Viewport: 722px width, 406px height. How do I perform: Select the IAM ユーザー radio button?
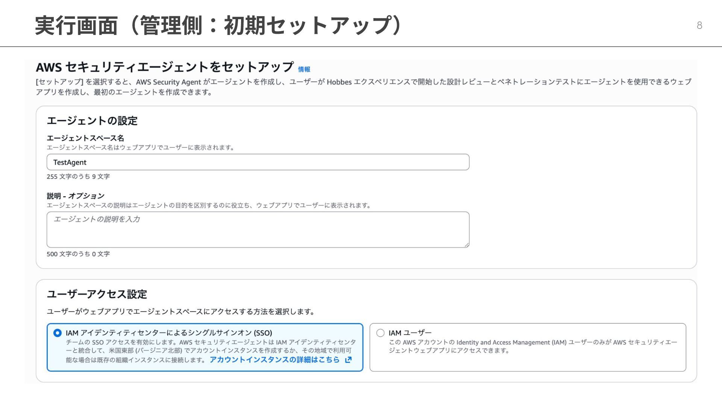tap(380, 333)
